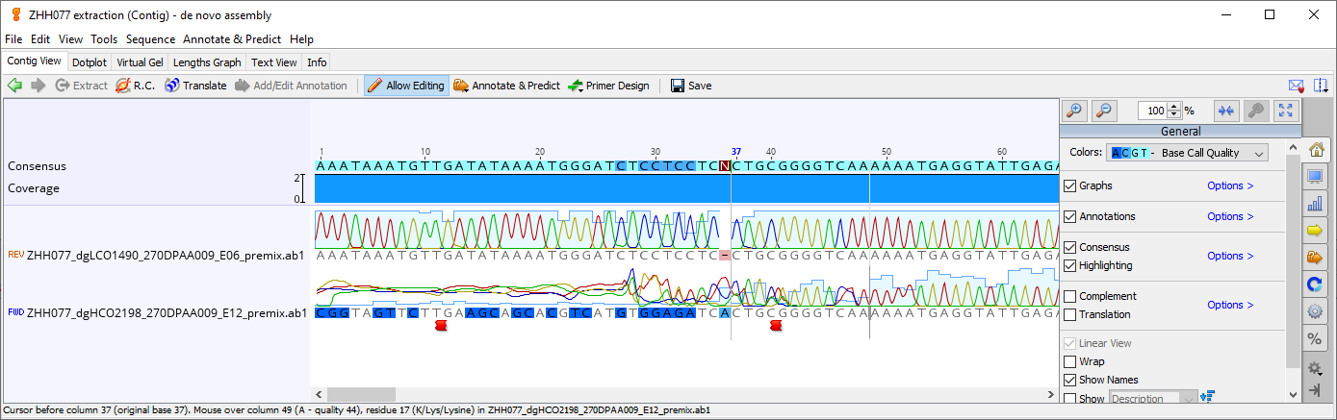This screenshot has width=1337, height=420.
Task: Click the Extract toolbar button
Action: tap(82, 86)
